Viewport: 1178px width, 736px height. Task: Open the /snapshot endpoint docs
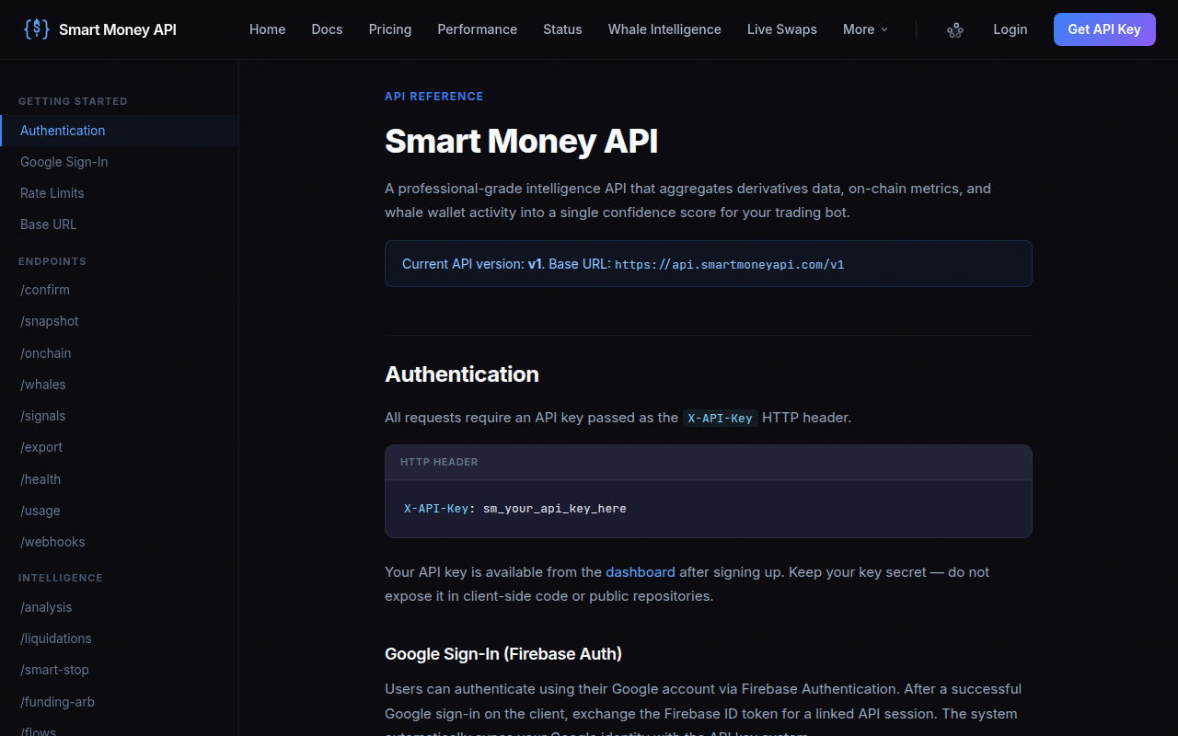[120, 321]
